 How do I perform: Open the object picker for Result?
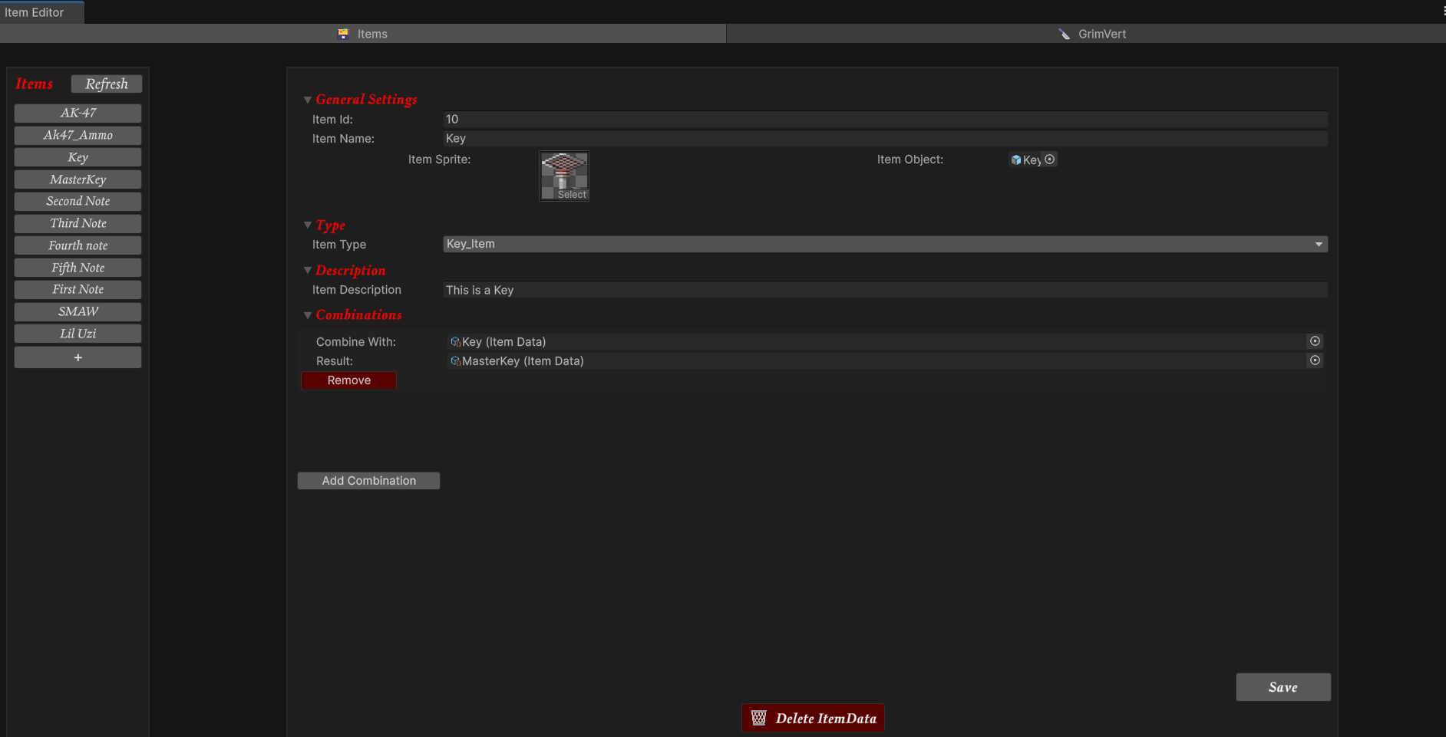coord(1315,360)
